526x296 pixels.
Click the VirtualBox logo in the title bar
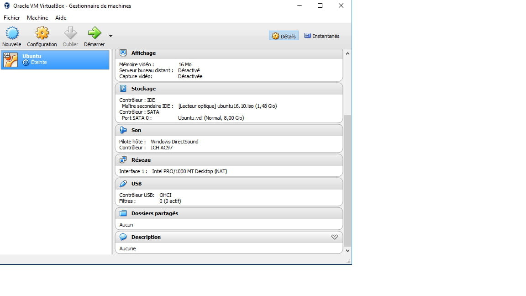pyautogui.click(x=7, y=5)
